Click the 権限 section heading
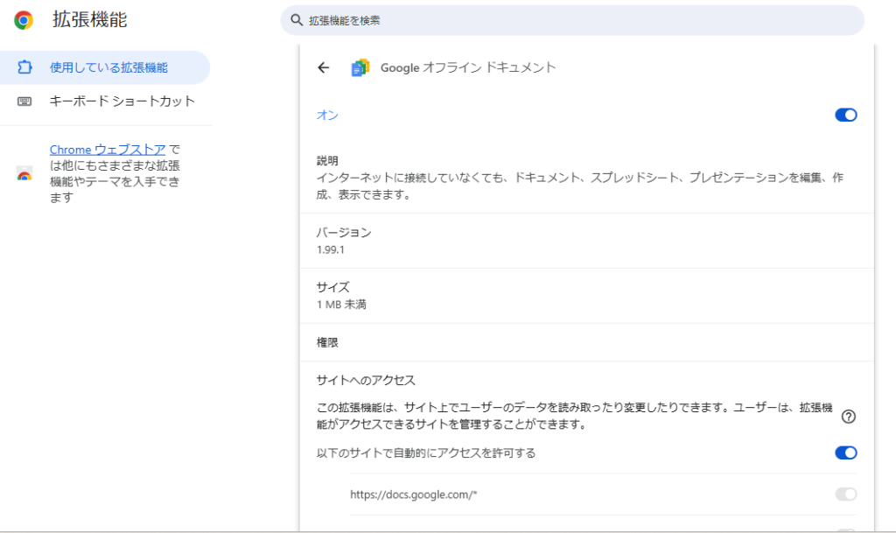Screen dimensions: 896x533 327,342
